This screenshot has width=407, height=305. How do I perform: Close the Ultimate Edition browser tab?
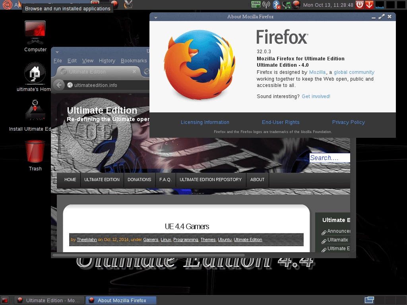click(x=134, y=71)
